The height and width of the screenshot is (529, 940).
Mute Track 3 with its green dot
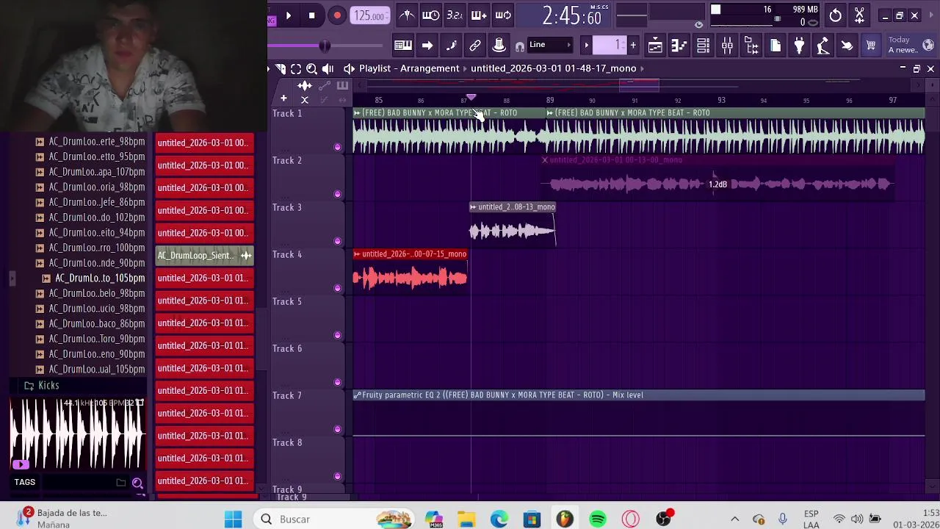(x=337, y=241)
